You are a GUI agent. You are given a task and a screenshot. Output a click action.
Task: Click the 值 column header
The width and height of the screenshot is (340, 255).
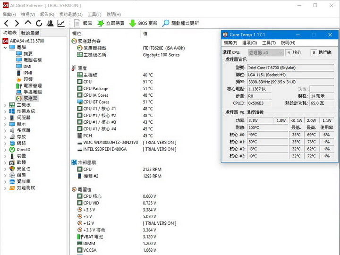click(x=145, y=34)
